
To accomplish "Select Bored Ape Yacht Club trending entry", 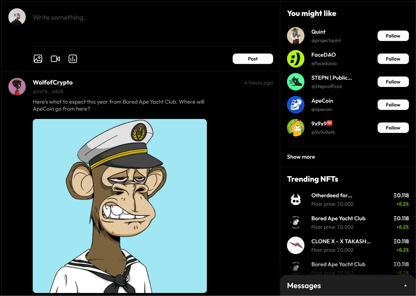I will click(338, 218).
